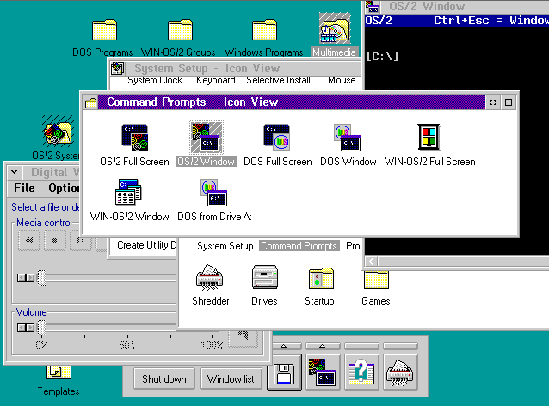
Task: Click the Drive A floppy icon on LaunchPad
Action: click(x=285, y=372)
